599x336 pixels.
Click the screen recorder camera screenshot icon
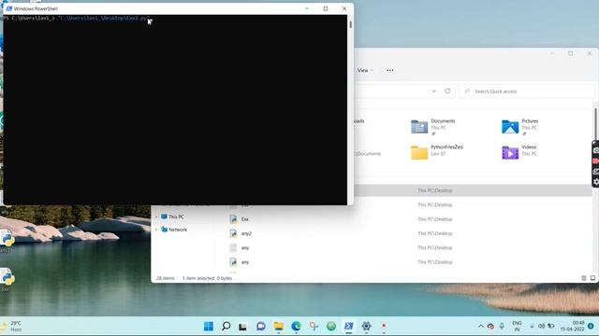click(x=596, y=150)
